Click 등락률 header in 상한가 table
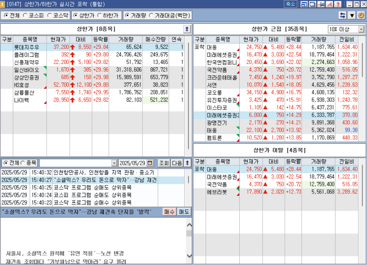The height and width of the screenshot is (265, 367). tap(100, 39)
